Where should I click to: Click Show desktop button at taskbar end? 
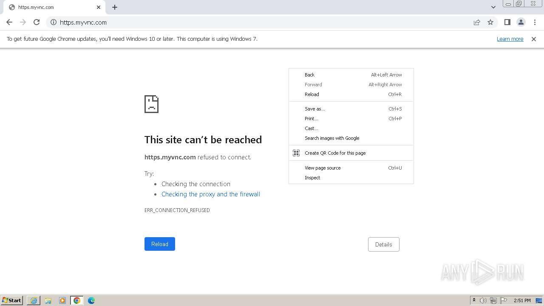click(x=539, y=300)
